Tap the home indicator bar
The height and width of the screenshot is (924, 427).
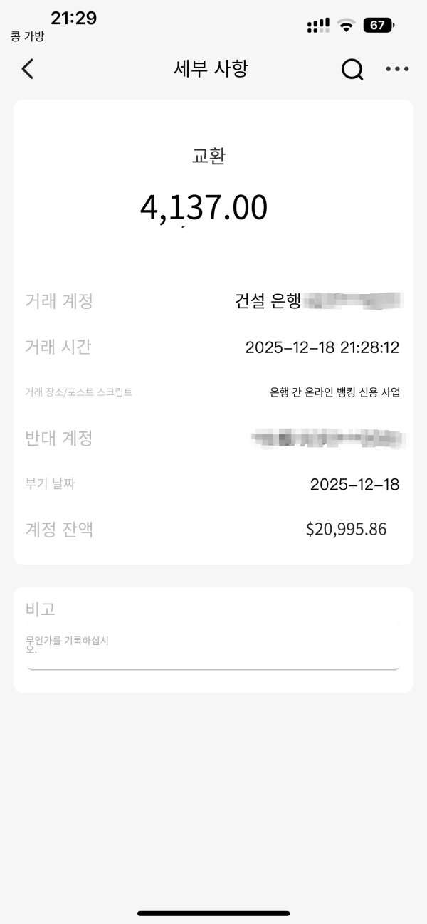(213, 913)
